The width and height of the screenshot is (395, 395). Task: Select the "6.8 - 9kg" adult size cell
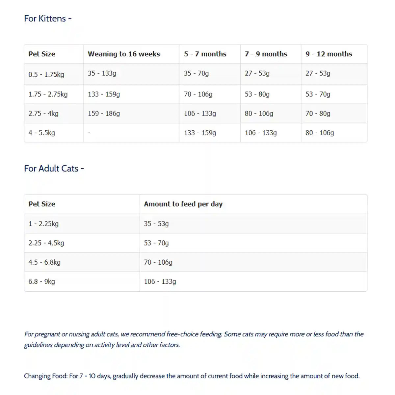tap(41, 281)
